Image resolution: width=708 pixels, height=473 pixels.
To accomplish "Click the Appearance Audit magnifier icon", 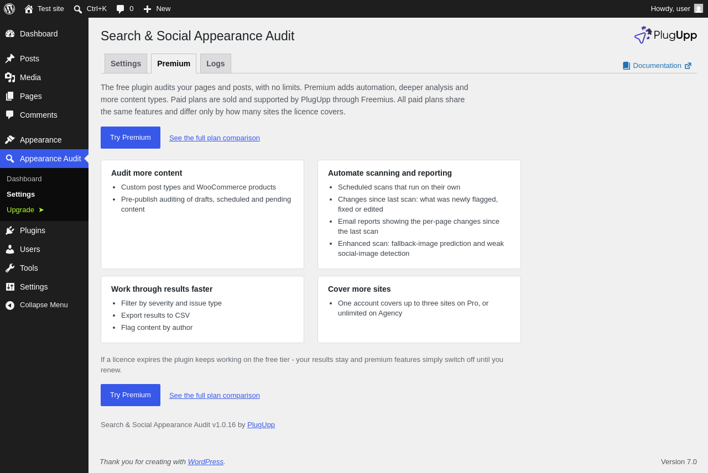I will click(10, 159).
